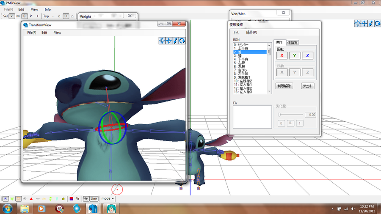Click BON list scroll-up arrow
Image resolution: width=381 pixels, height=214 pixels.
pos(269,45)
